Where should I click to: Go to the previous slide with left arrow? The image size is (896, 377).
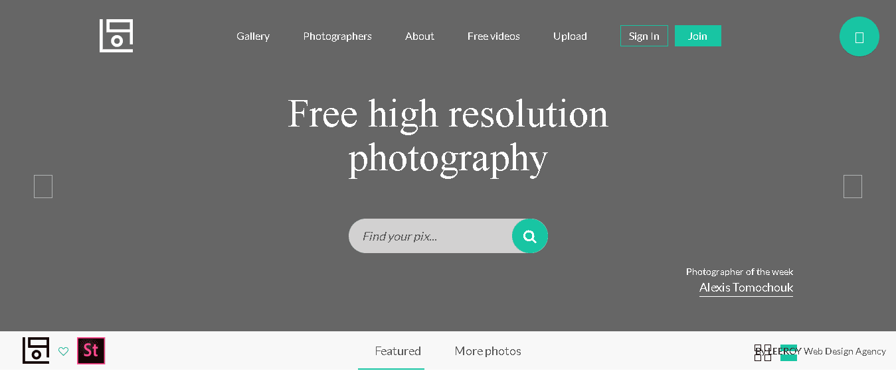point(43,186)
